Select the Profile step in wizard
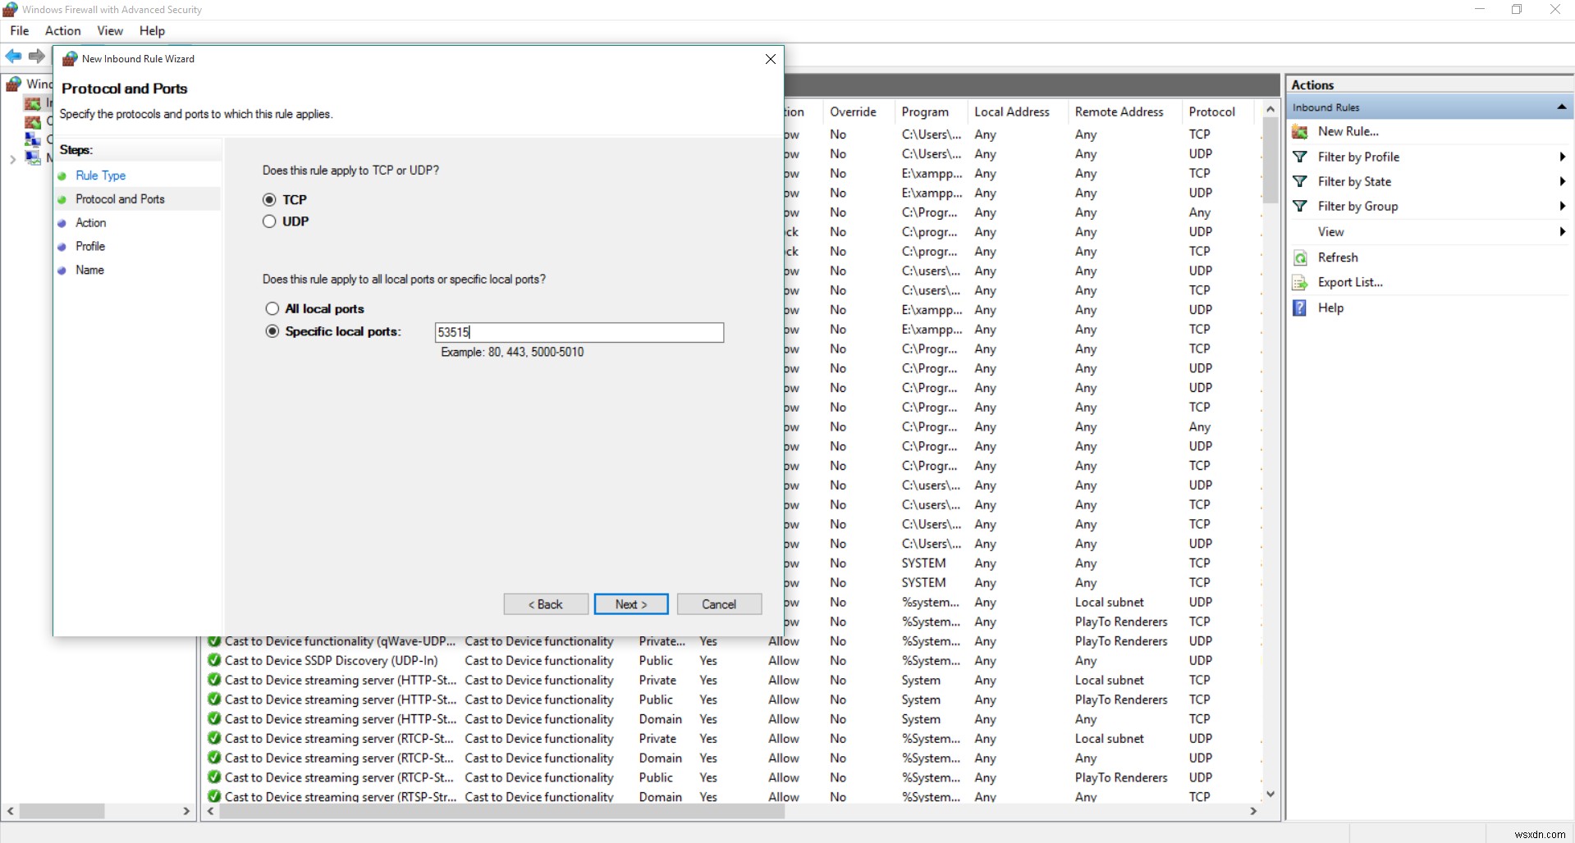1575x843 pixels. pos(90,246)
